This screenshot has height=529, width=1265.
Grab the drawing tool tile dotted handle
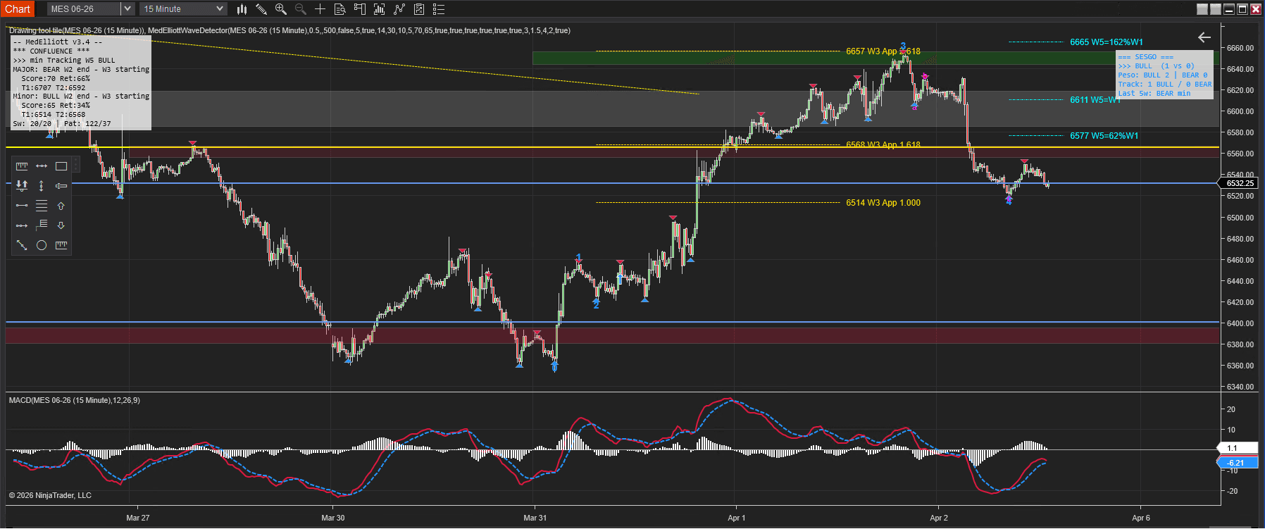point(76,166)
